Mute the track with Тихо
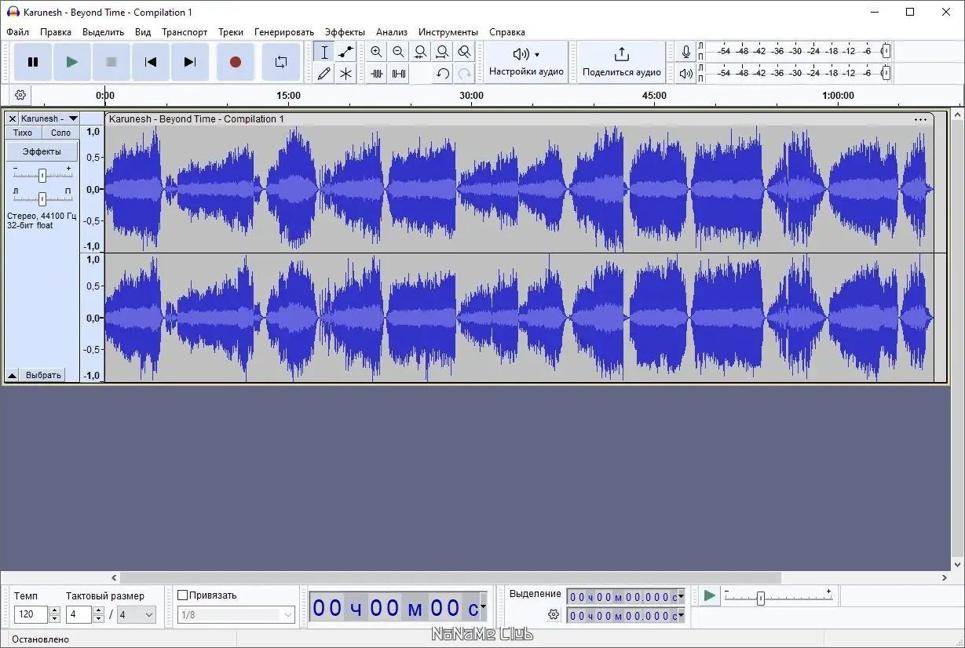The height and width of the screenshot is (648, 965). coord(23,133)
